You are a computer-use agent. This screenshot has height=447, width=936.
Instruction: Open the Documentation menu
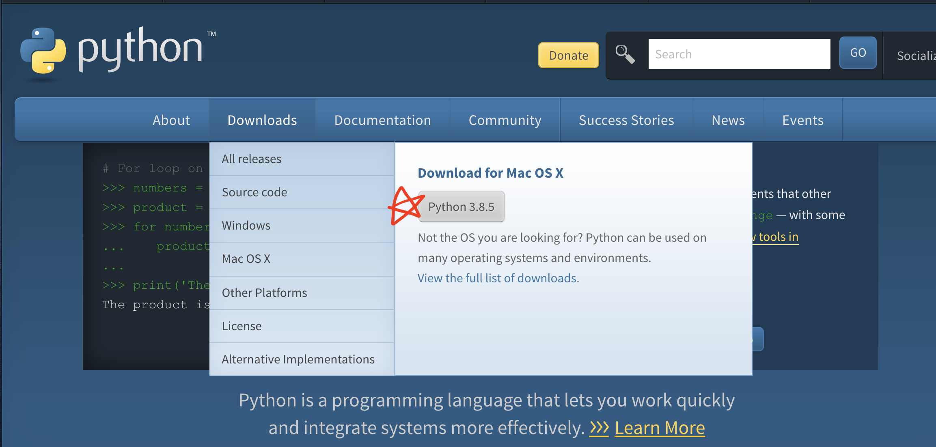(x=382, y=120)
